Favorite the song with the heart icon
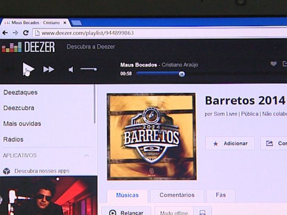Viewport: 287px width, 215px height. [274, 64]
